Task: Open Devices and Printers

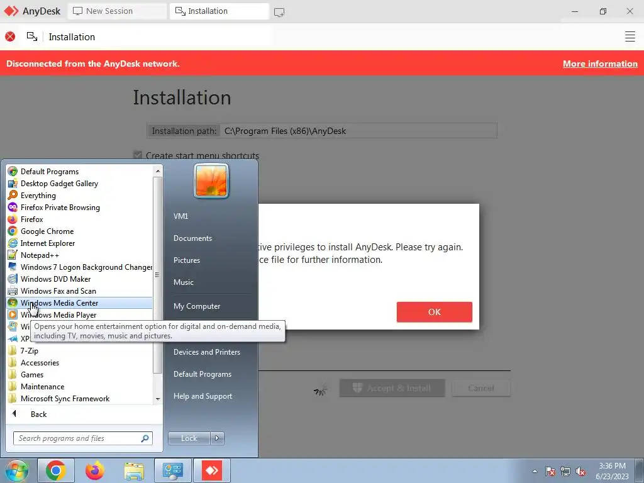Action: (206, 352)
